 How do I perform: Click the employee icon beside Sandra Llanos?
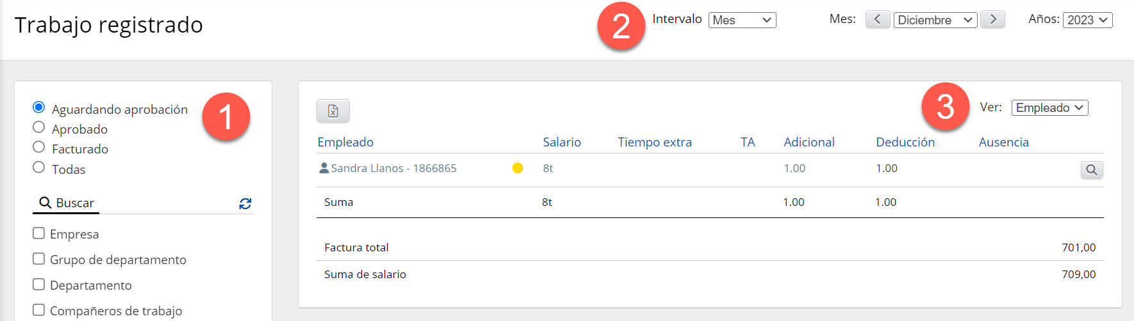pyautogui.click(x=324, y=168)
